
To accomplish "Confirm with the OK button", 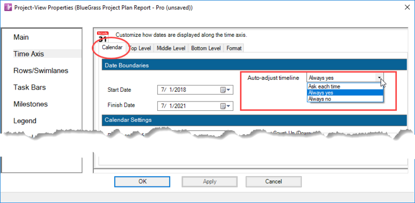I will (x=142, y=181).
